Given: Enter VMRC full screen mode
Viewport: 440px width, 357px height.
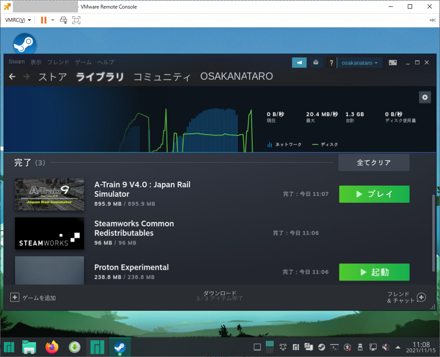Looking at the screenshot, I should pos(76,20).
